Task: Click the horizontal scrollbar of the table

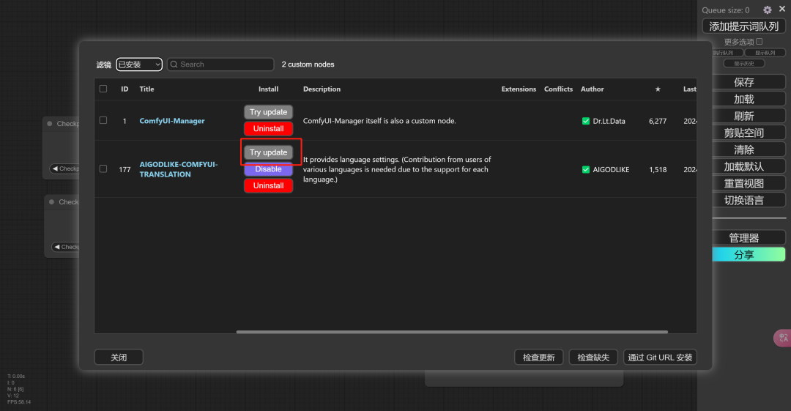Action: tap(452, 332)
